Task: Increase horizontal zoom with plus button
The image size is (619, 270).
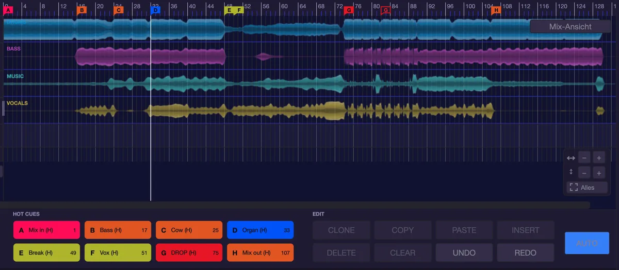Action: (599, 158)
